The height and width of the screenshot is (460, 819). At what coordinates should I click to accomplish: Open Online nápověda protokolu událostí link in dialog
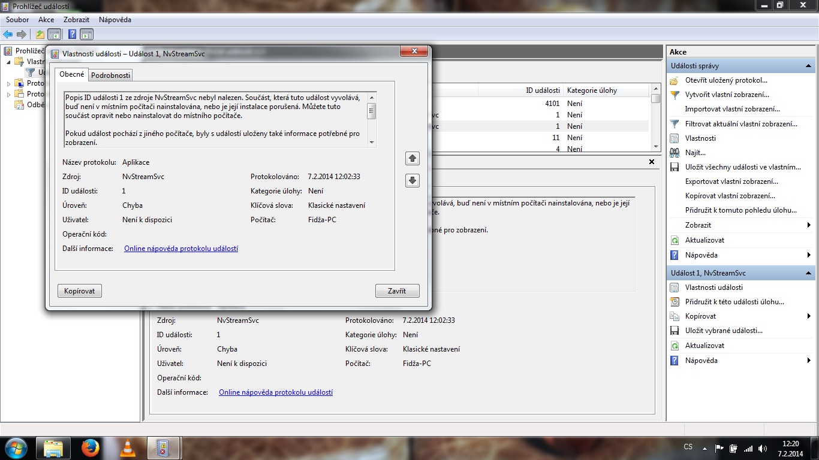coord(181,249)
